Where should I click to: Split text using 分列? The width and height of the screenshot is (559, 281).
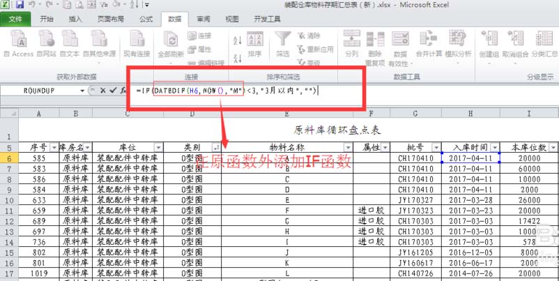[351, 43]
